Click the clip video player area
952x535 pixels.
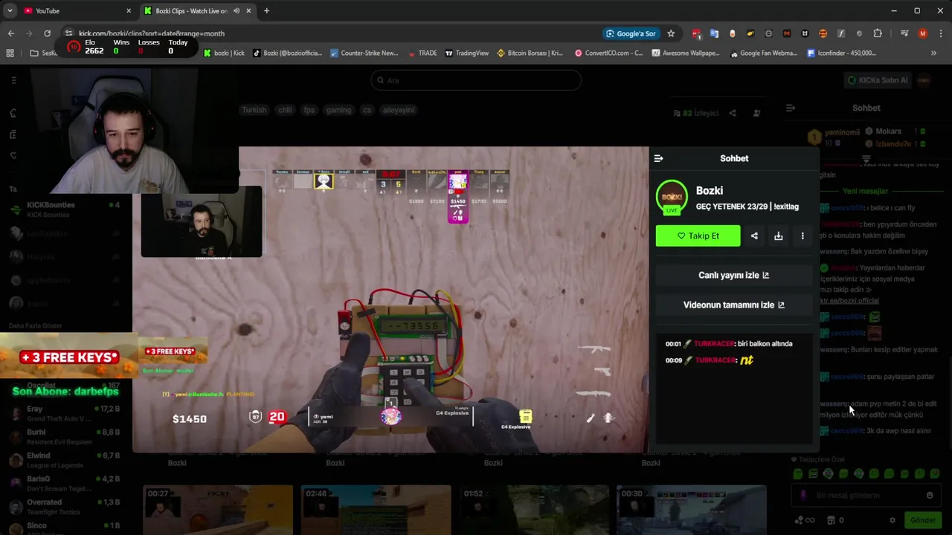[x=390, y=299]
